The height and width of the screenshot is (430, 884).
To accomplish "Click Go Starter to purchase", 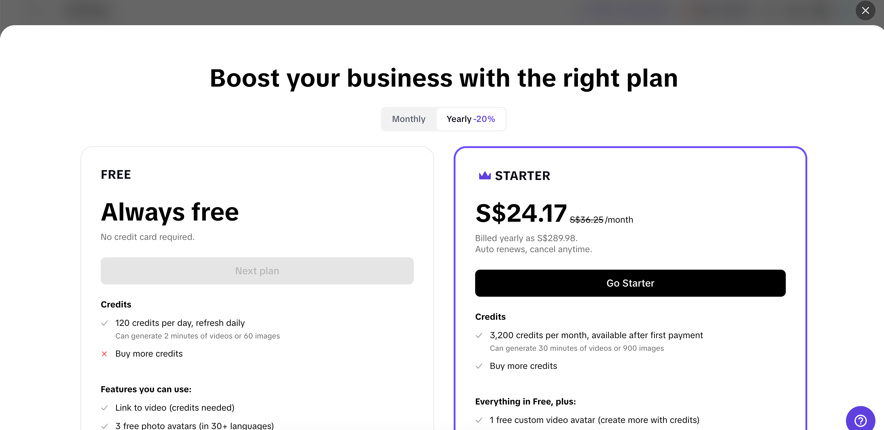I will (x=630, y=283).
